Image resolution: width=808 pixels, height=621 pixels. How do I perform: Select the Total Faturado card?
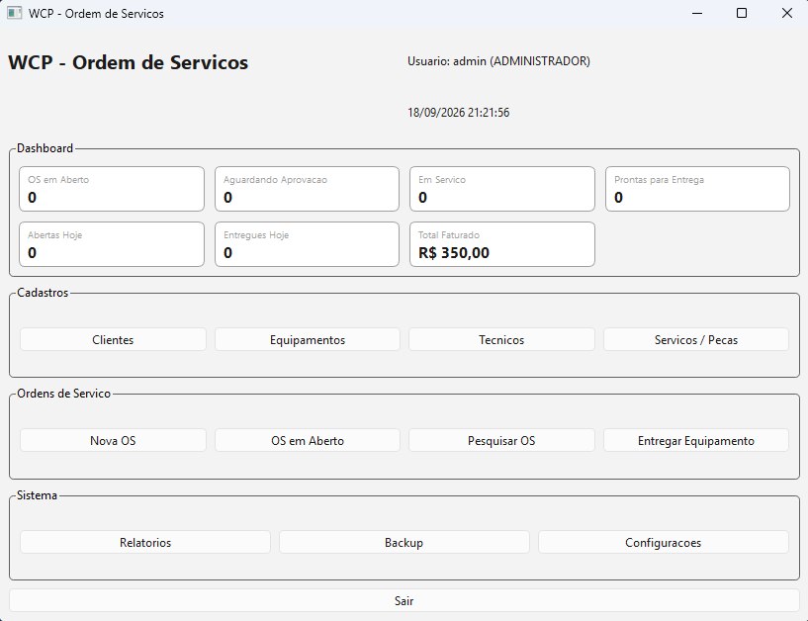coord(502,244)
